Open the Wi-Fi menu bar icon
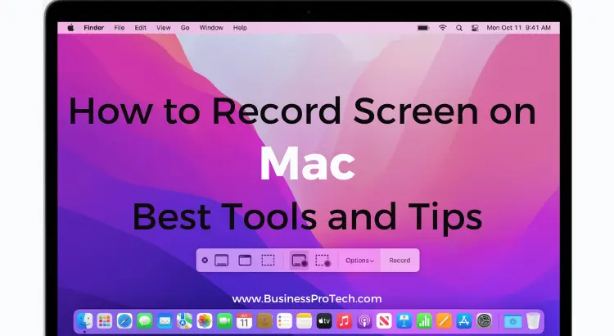614x336 pixels. pyautogui.click(x=442, y=28)
